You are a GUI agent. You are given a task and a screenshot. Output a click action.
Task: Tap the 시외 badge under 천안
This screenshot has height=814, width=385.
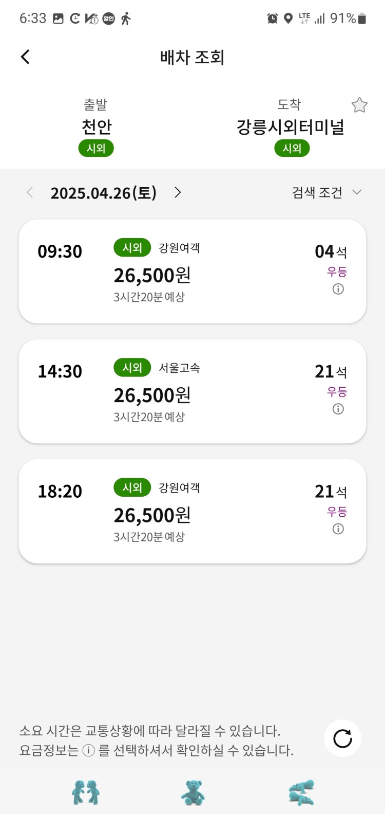point(96,148)
